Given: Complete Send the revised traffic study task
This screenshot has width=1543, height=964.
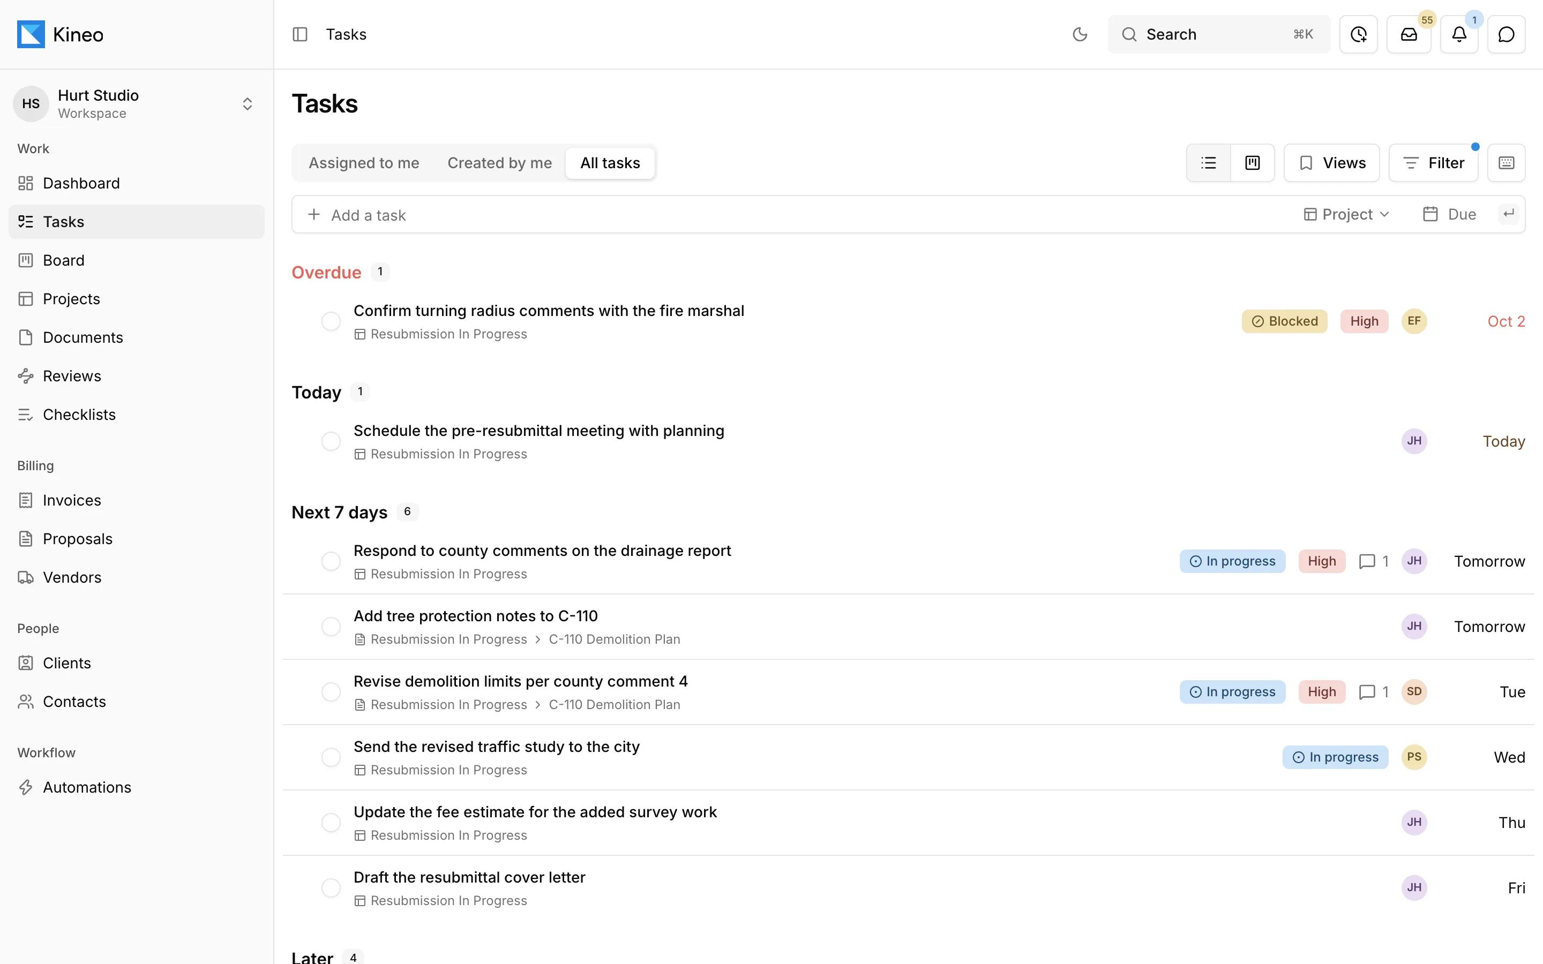Looking at the screenshot, I should 331,757.
